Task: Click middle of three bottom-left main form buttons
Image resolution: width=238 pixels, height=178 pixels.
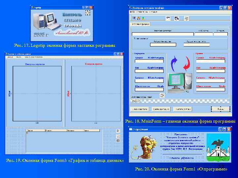Action: point(161,109)
